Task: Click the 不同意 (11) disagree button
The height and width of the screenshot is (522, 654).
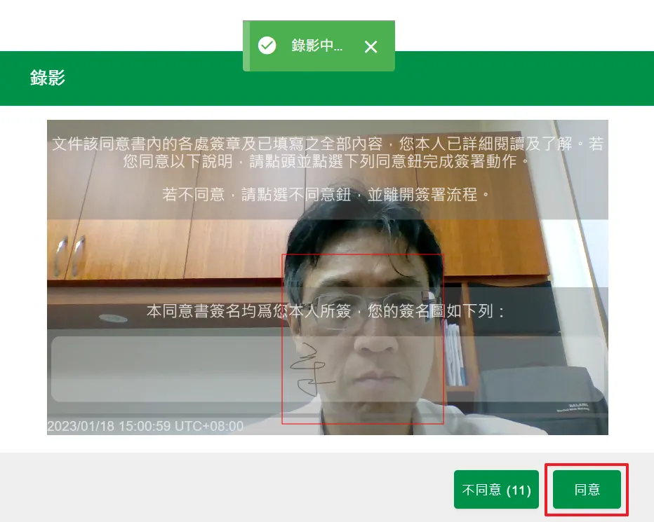Action: click(x=496, y=489)
